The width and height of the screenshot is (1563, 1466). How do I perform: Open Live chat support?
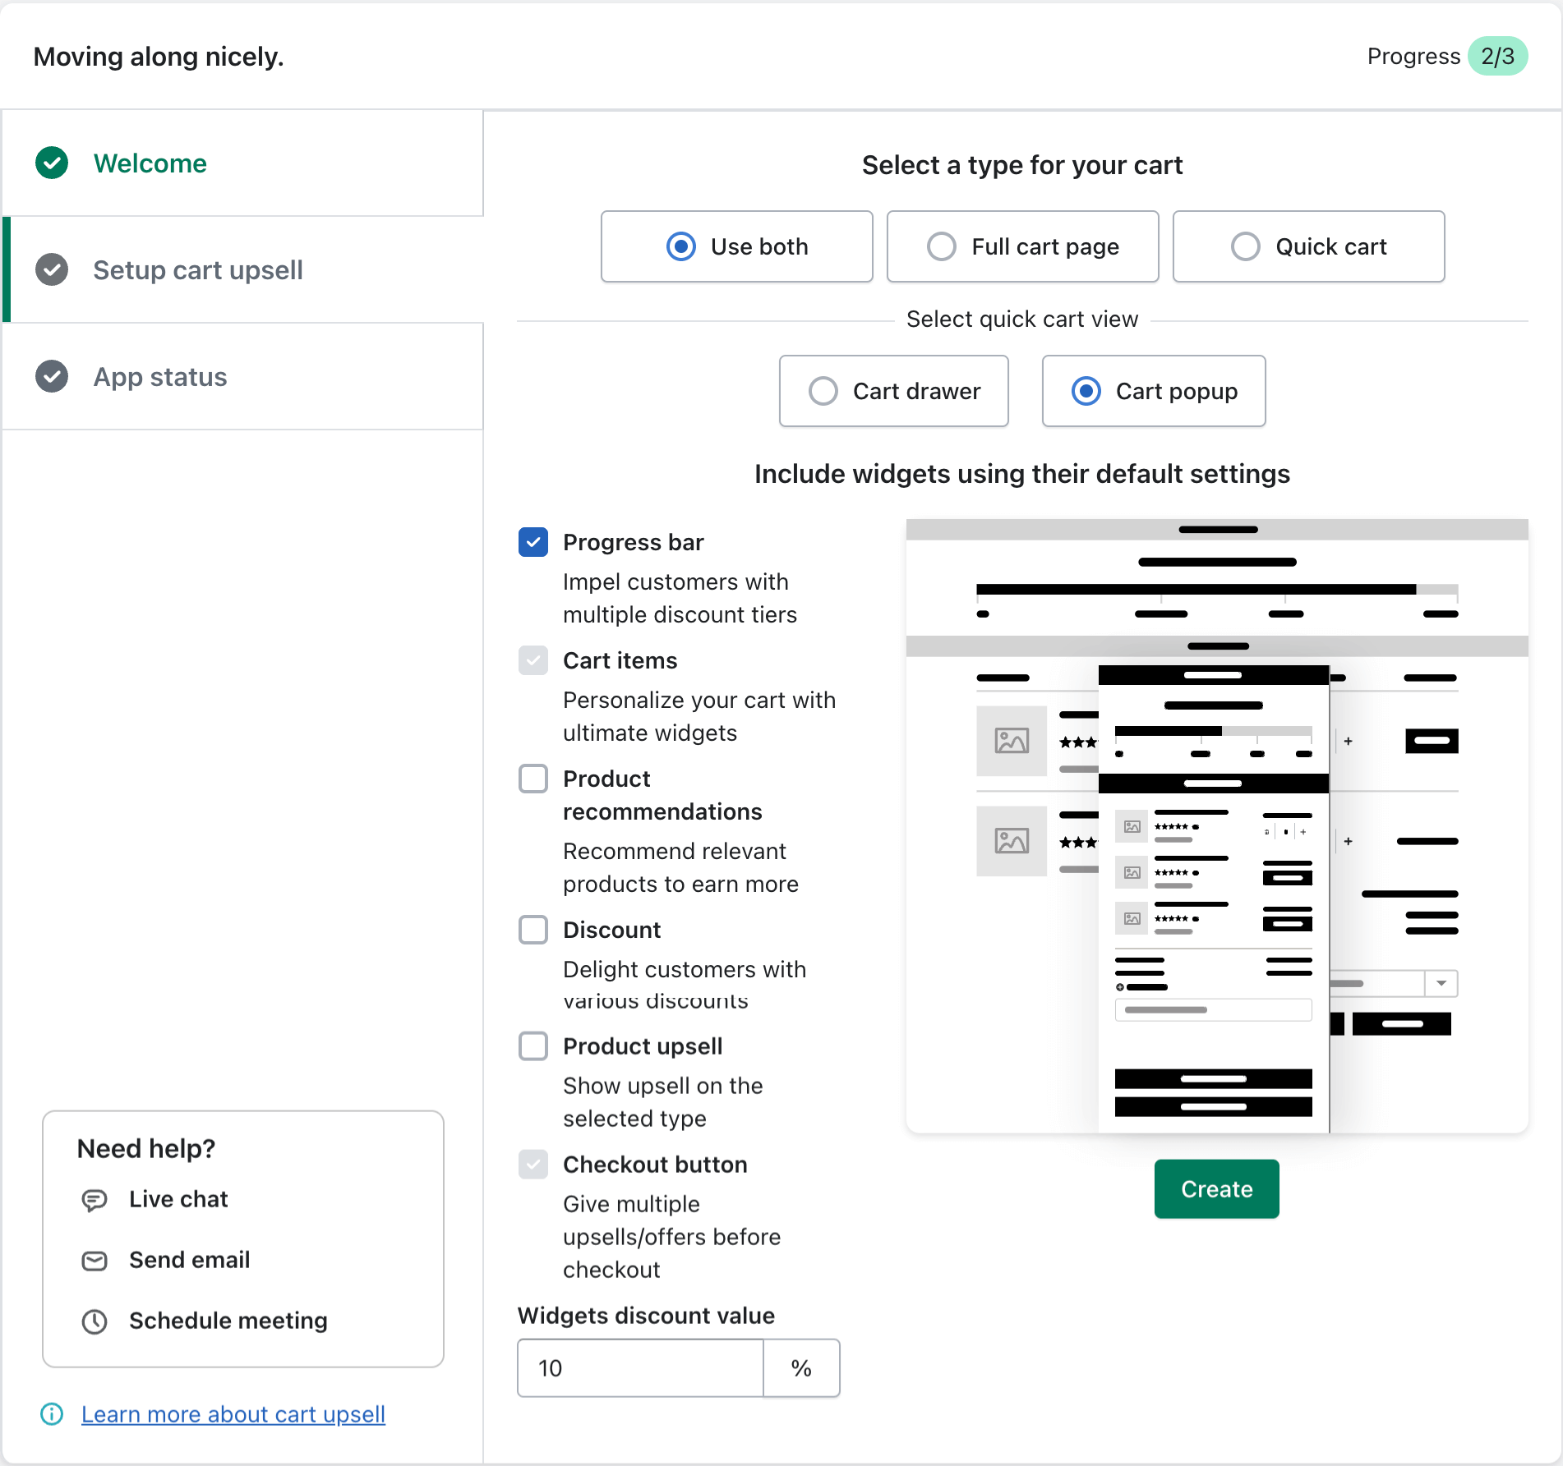tap(178, 1200)
